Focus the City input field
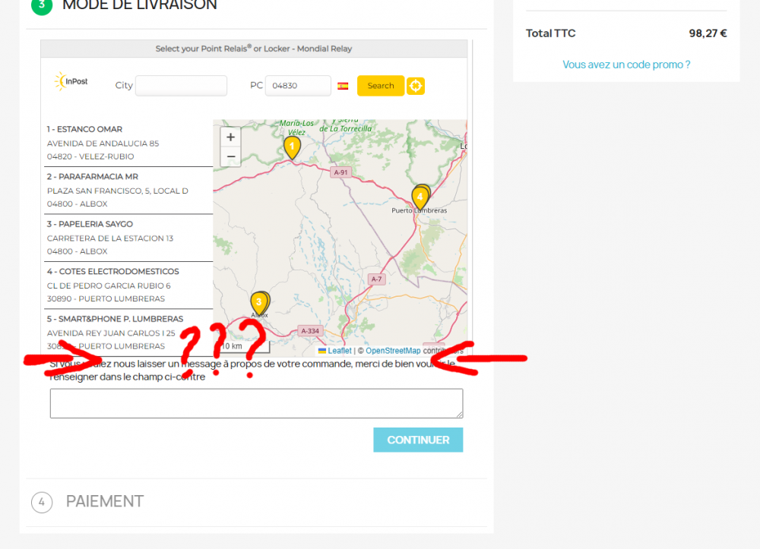Screen dimensions: 760x549 coord(182,86)
